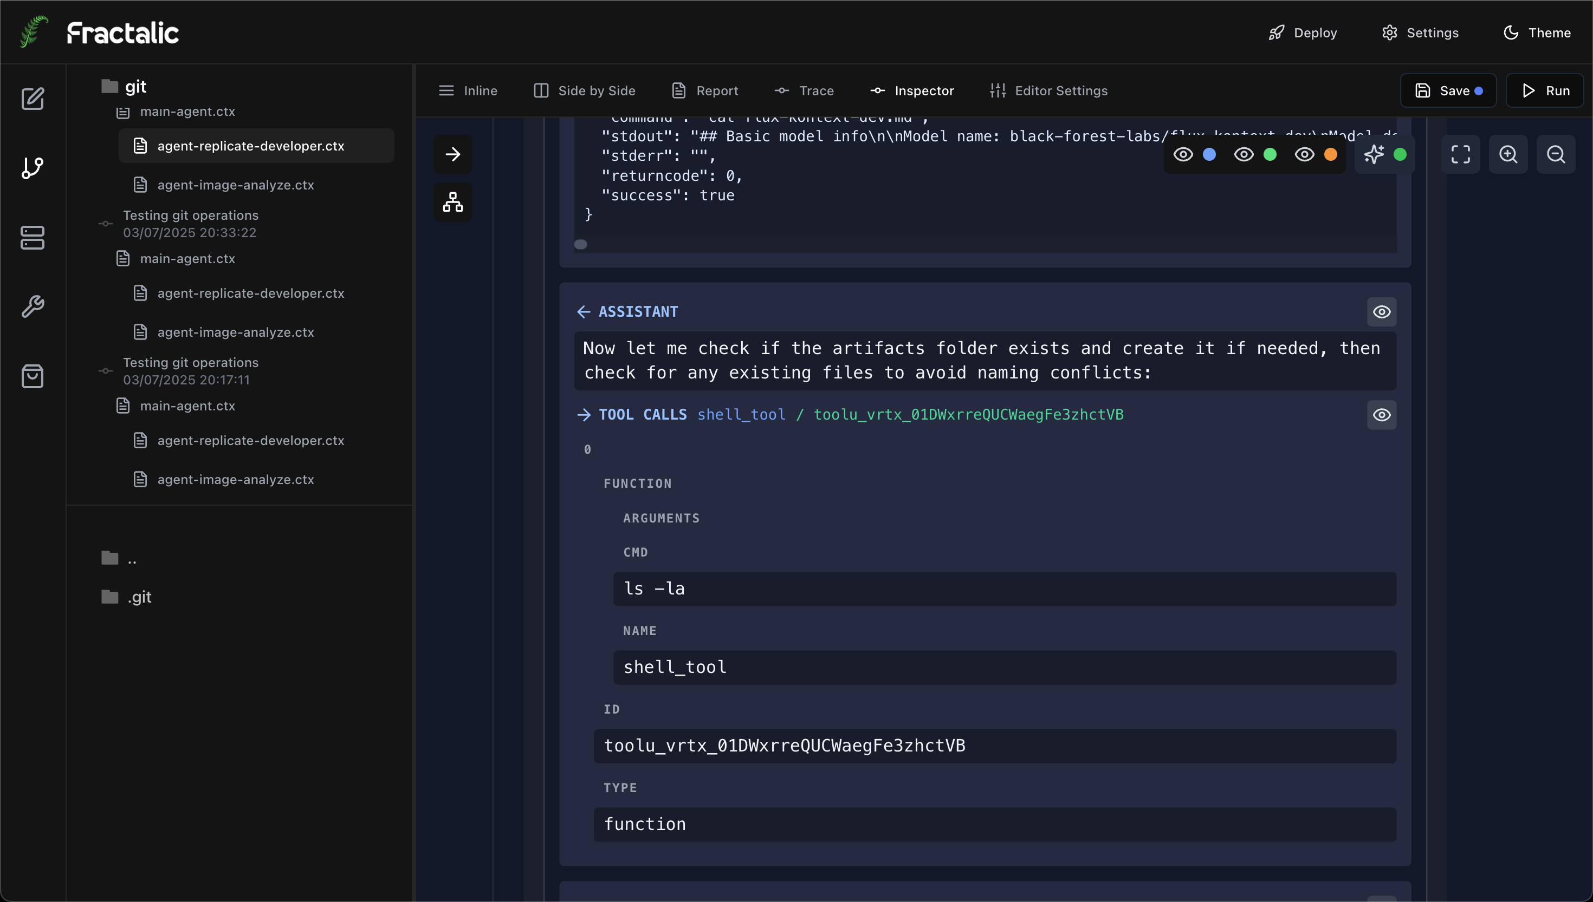The image size is (1593, 902).
Task: Switch to Side by Side tab
Action: 585,90
